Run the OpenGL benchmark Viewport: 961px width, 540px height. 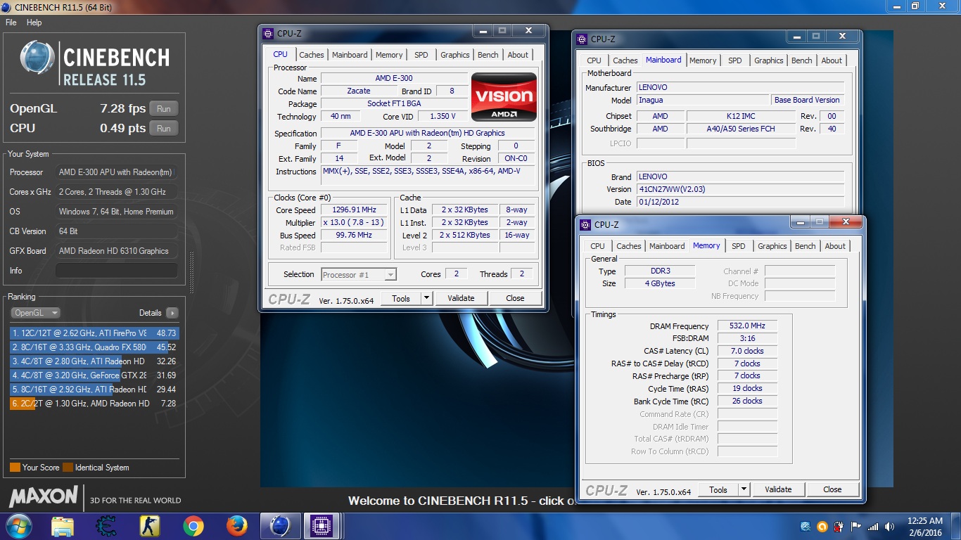164,109
